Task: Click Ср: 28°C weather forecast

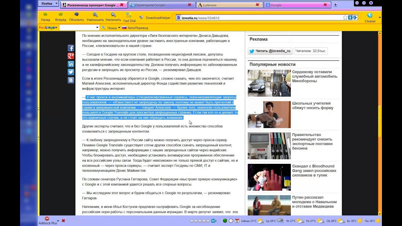Action: click(x=274, y=221)
